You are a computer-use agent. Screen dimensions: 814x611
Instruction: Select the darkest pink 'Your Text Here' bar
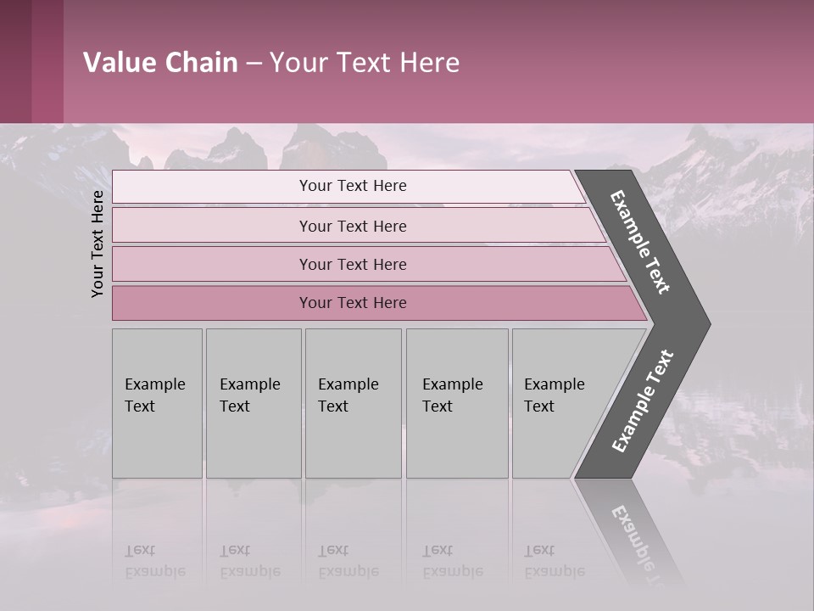pyautogui.click(x=379, y=303)
